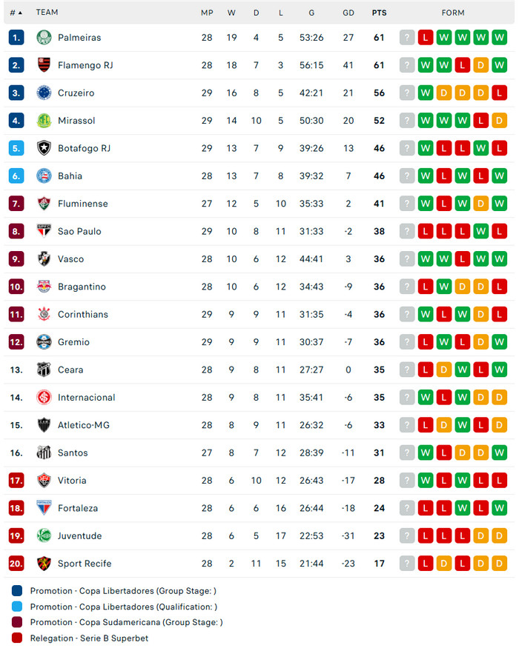Screen dimensions: 519x651
Task: Click Fortaleza's last green win badge
Action: click(500, 508)
